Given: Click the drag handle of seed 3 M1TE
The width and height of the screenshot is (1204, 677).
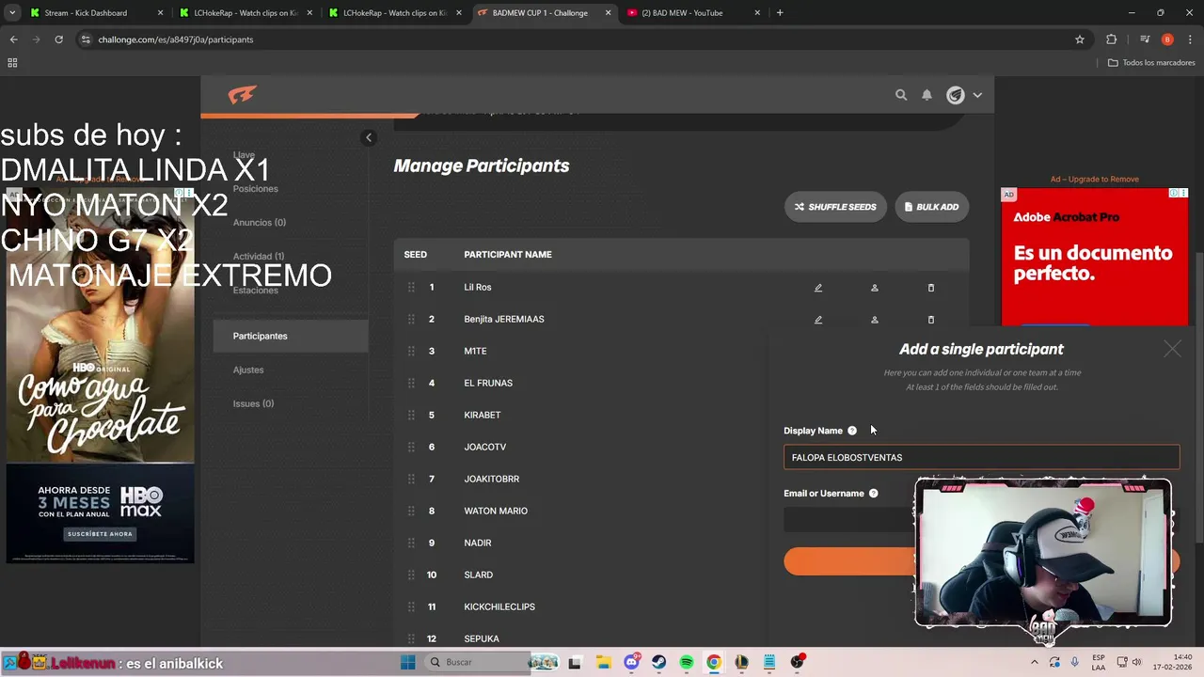Looking at the screenshot, I should pyautogui.click(x=411, y=351).
